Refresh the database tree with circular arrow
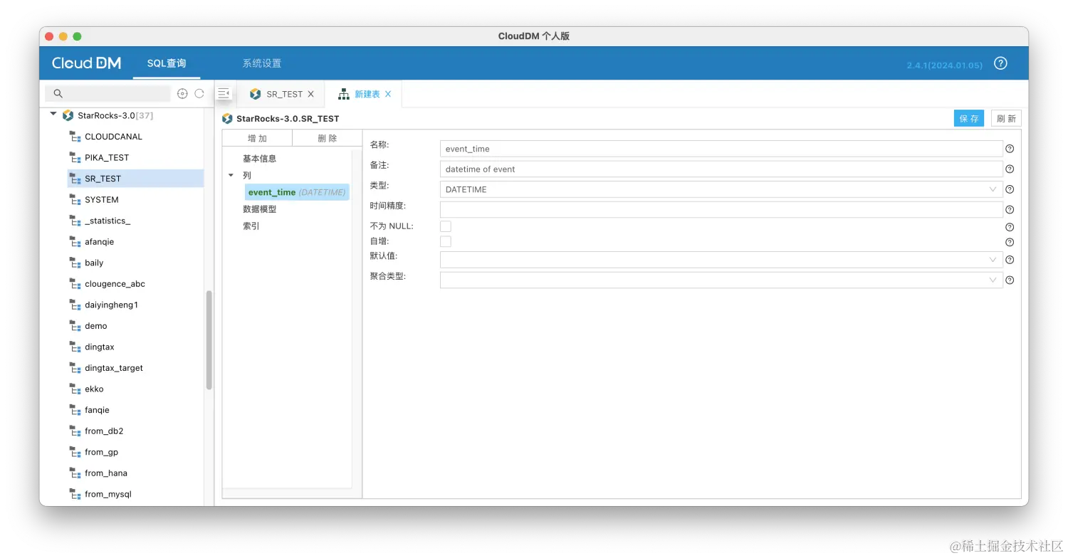Image resolution: width=1068 pixels, height=558 pixels. tap(199, 93)
